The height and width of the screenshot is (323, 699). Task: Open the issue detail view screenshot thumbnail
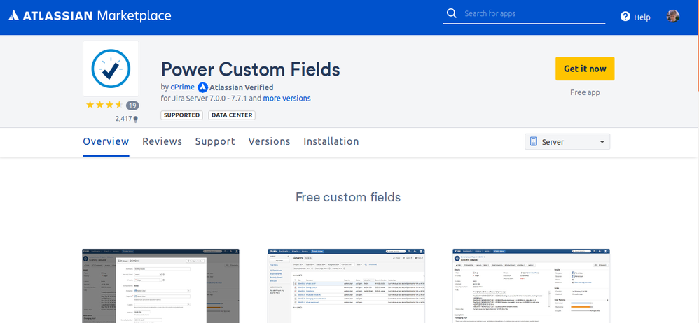click(532, 286)
